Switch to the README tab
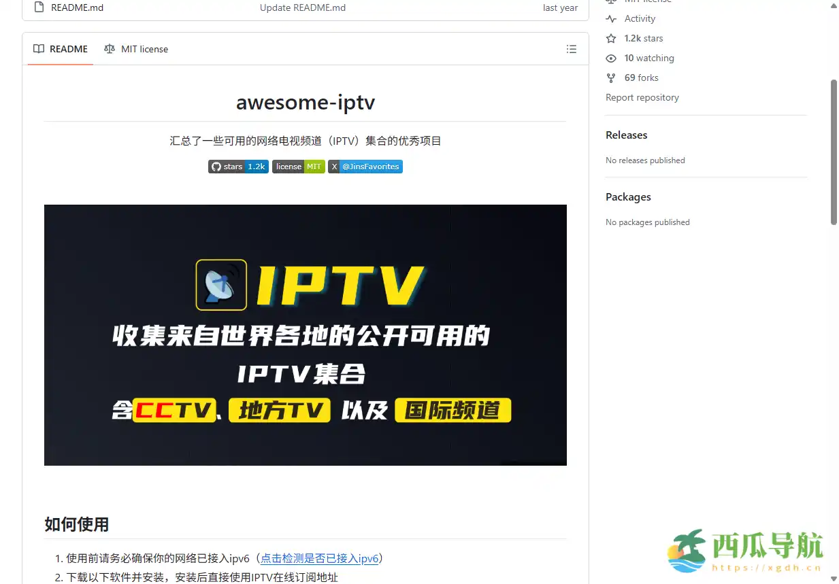 [68, 48]
